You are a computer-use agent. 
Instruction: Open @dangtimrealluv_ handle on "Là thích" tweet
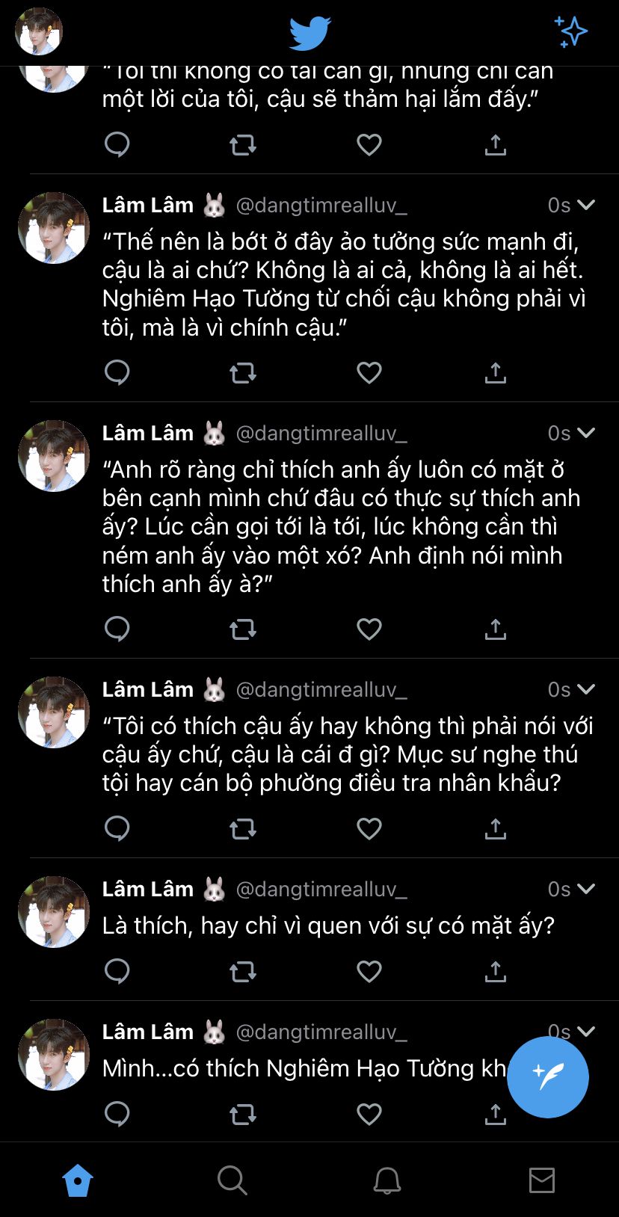(x=321, y=889)
